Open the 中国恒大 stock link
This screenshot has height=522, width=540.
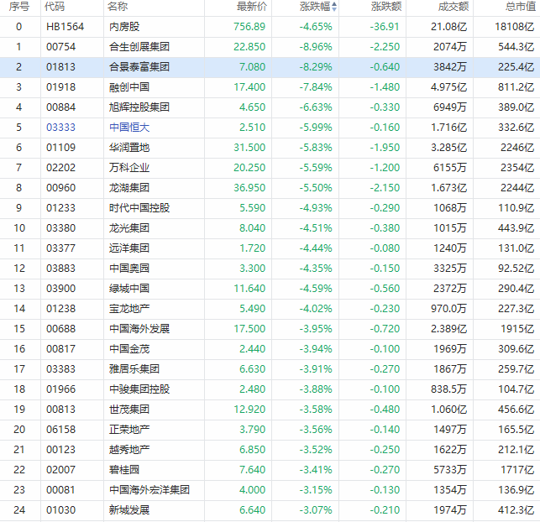pyautogui.click(x=129, y=128)
